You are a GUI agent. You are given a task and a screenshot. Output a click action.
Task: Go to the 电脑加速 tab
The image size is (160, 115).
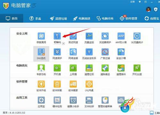point(82,18)
